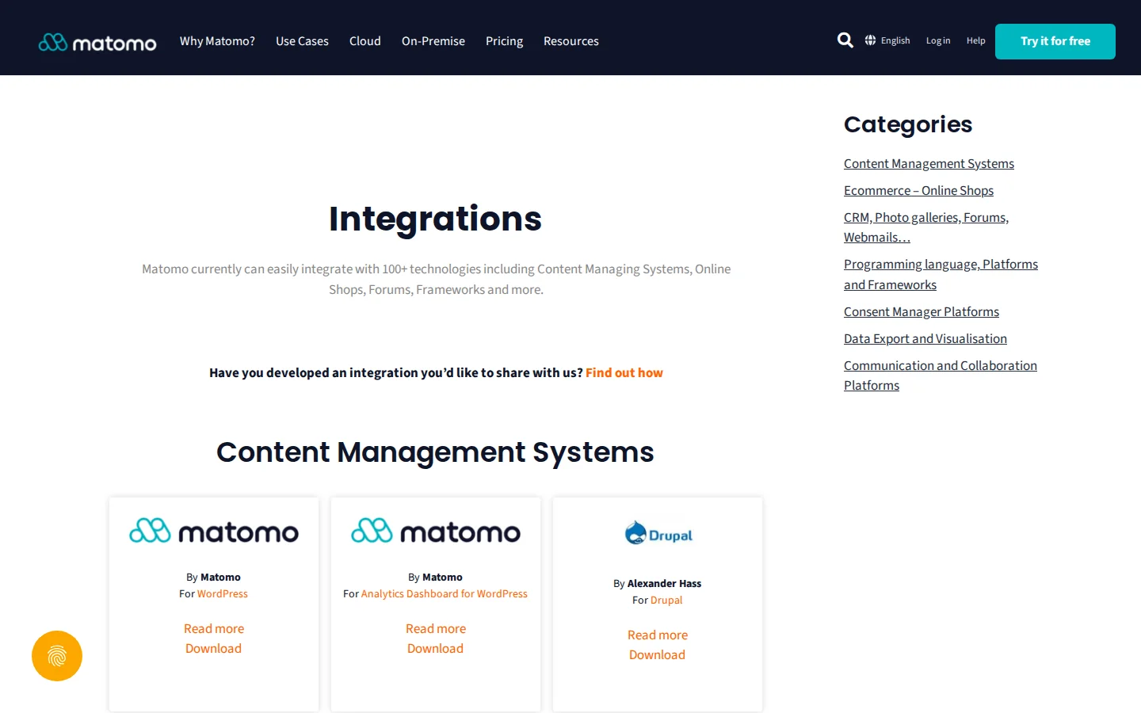Click the Categories sidebar heading

tap(908, 124)
